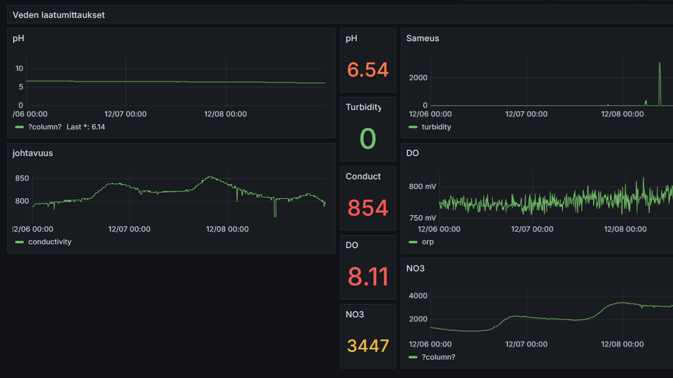Click the Turbidity stat value 0

point(368,139)
